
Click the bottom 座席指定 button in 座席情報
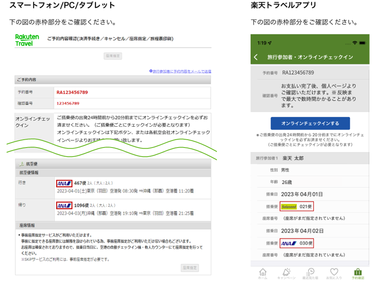click(x=190, y=268)
